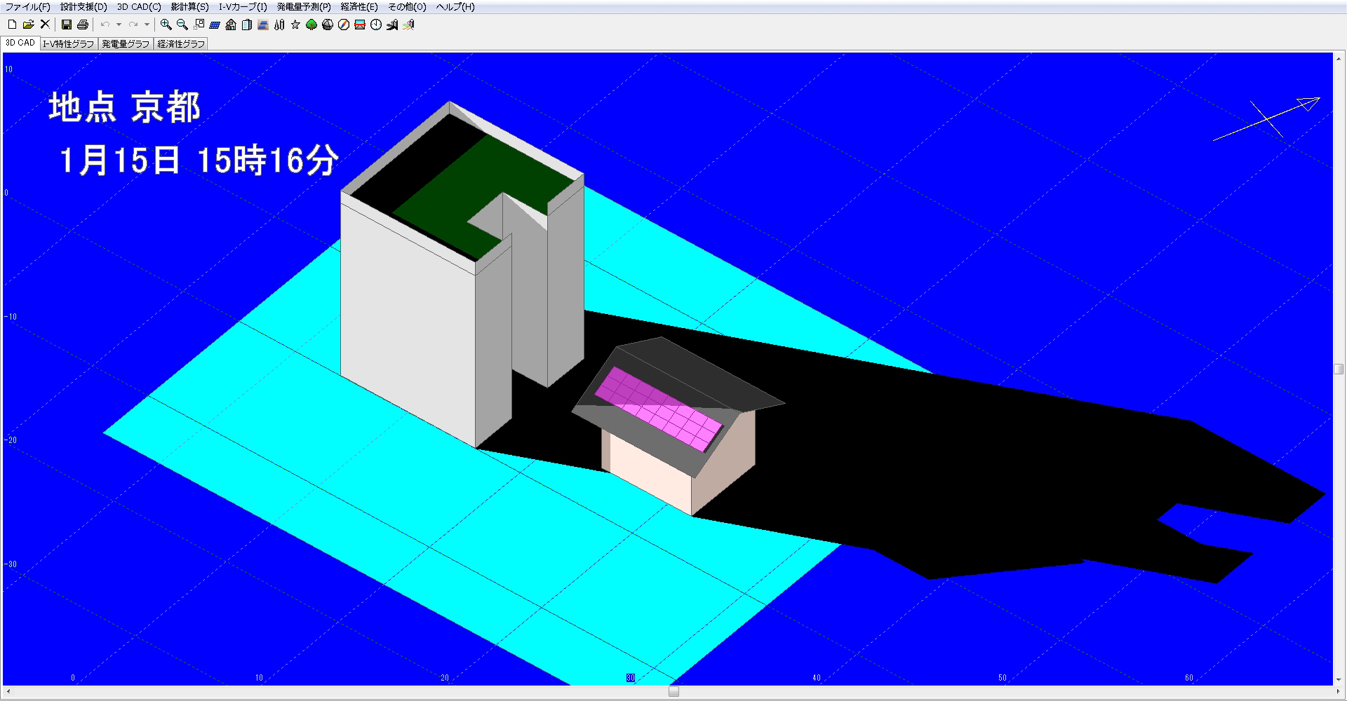Open the compass orientation icon
This screenshot has height=701, width=1347.
tap(344, 25)
